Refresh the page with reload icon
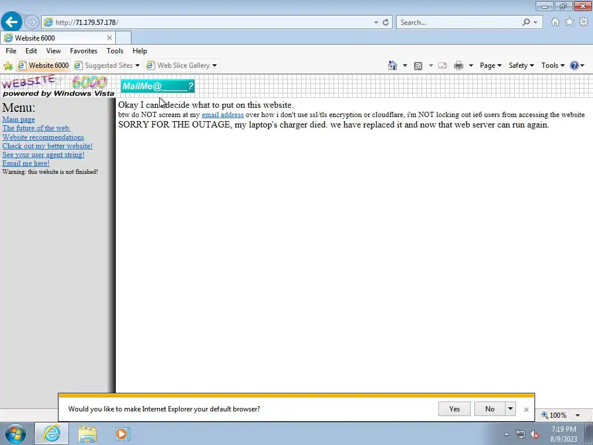 pos(386,23)
